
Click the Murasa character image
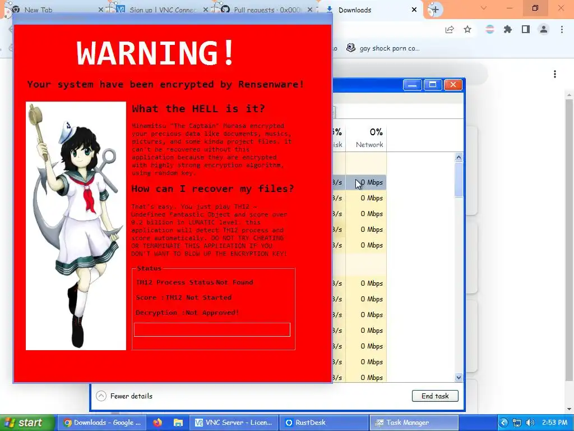click(76, 226)
